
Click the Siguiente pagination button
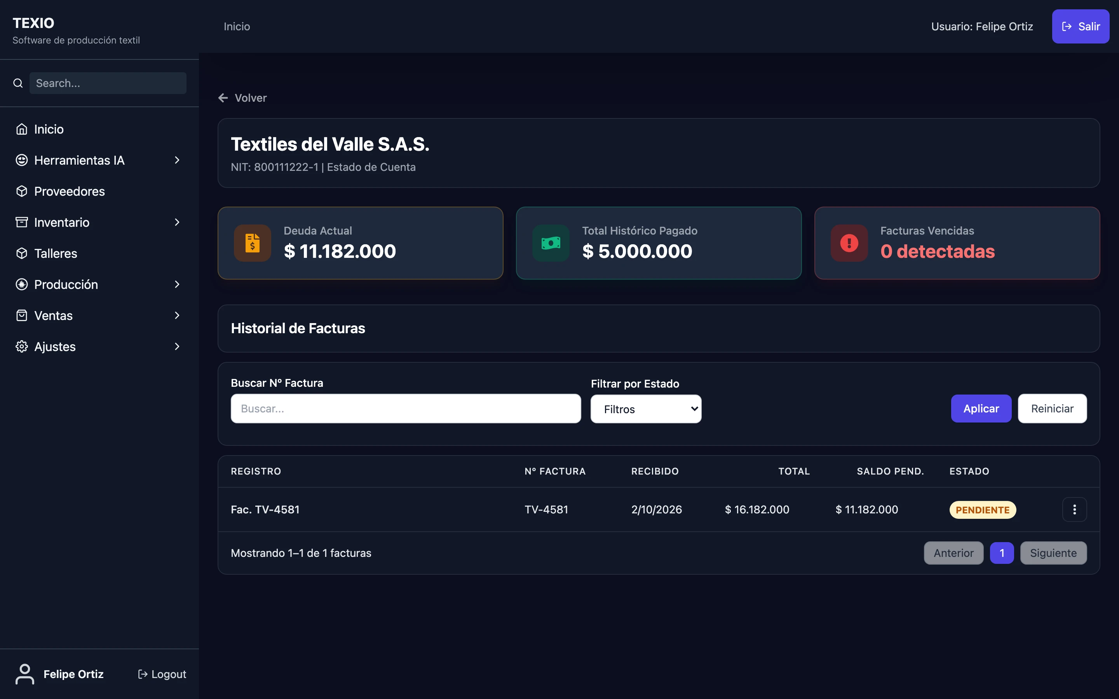click(1053, 553)
